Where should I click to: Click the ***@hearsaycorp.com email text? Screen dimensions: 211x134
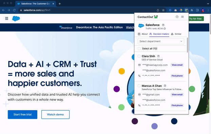tap(155, 65)
